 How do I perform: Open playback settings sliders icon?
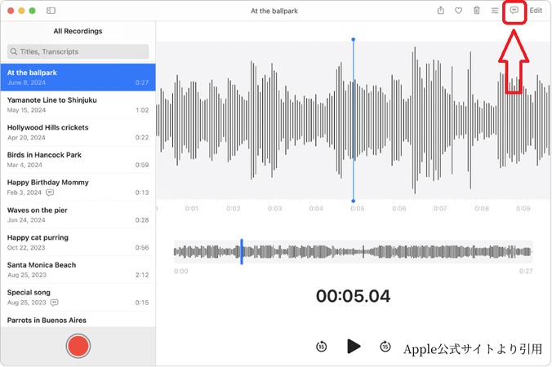(495, 11)
